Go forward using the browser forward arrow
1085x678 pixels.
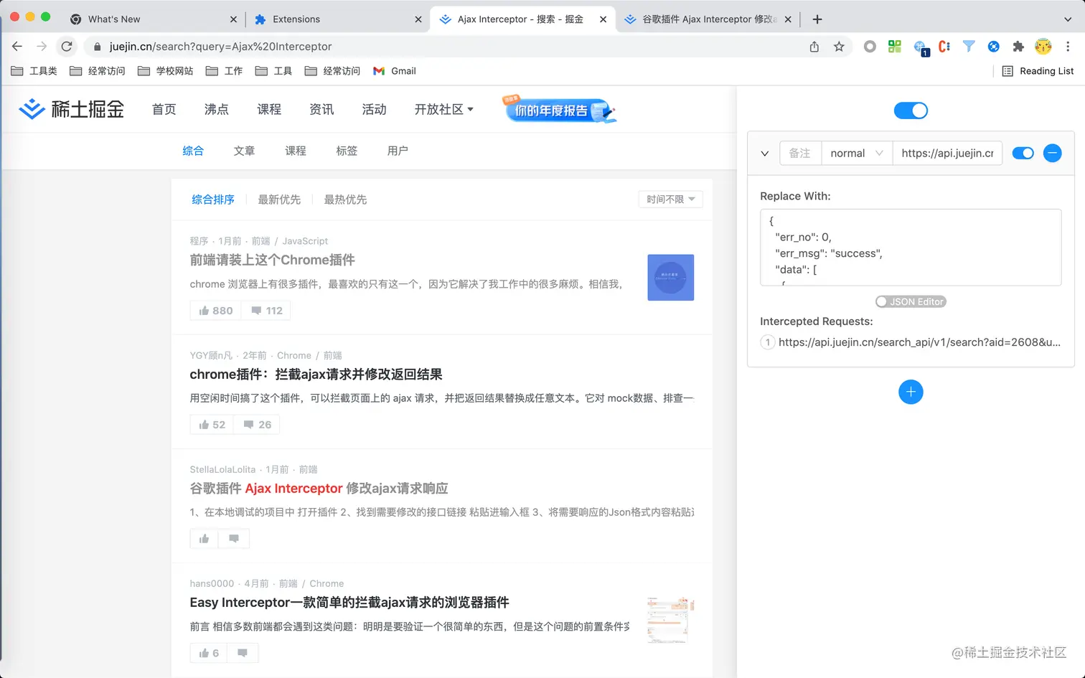pos(42,47)
